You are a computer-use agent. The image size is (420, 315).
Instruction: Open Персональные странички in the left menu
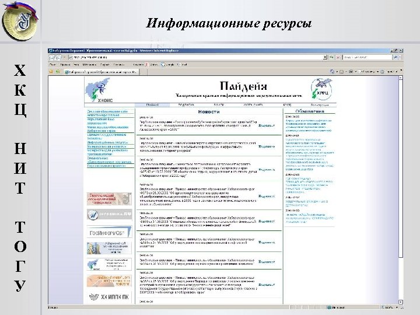106,166
